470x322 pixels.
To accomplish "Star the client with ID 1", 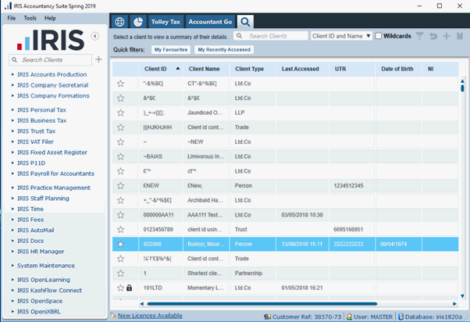I will click(120, 274).
